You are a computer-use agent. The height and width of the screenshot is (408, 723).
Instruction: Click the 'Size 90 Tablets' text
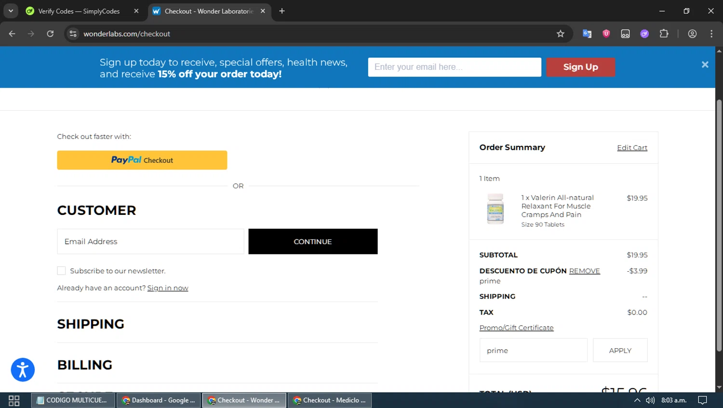coord(543,224)
